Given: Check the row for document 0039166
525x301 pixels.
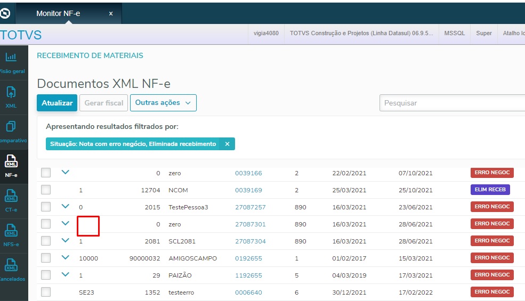Looking at the screenshot, I should coord(46,173).
